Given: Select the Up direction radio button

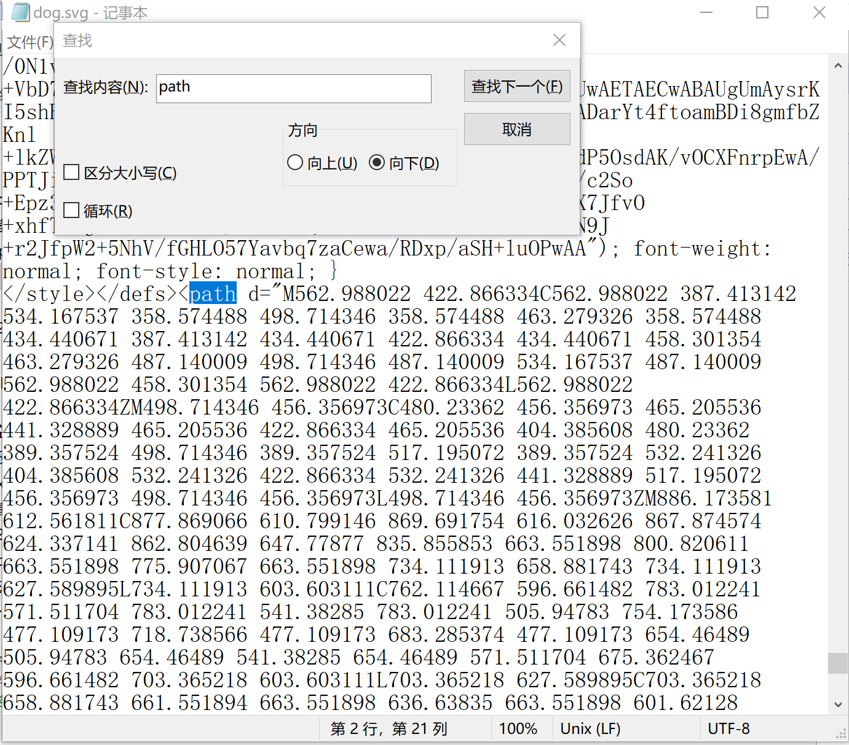Looking at the screenshot, I should click(x=295, y=162).
